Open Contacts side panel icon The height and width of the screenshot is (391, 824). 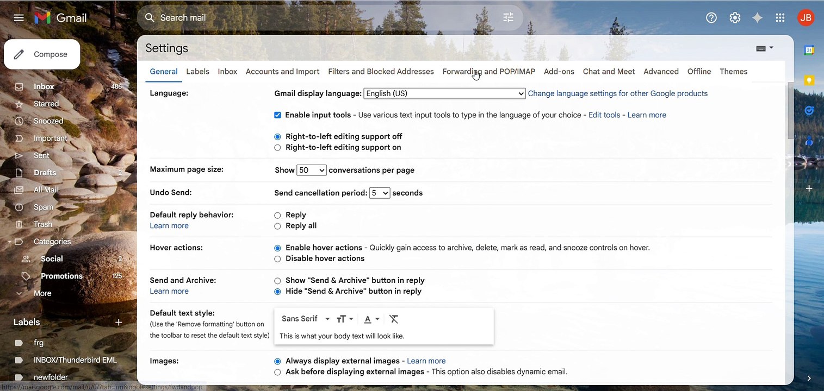[x=809, y=141]
